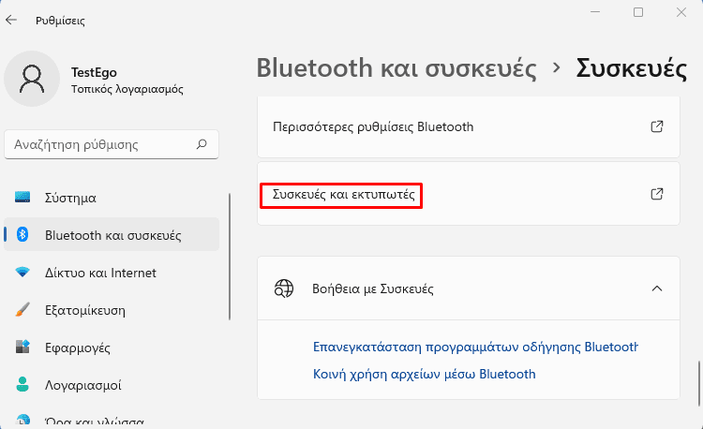Open Περισσότερες ρυθμίσεις Bluetooth

pos(469,127)
